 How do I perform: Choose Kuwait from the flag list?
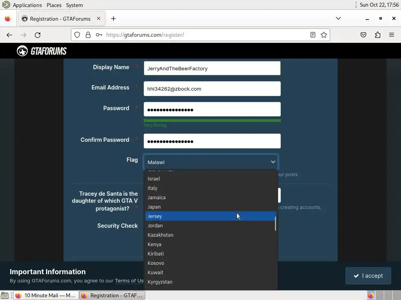(211, 272)
